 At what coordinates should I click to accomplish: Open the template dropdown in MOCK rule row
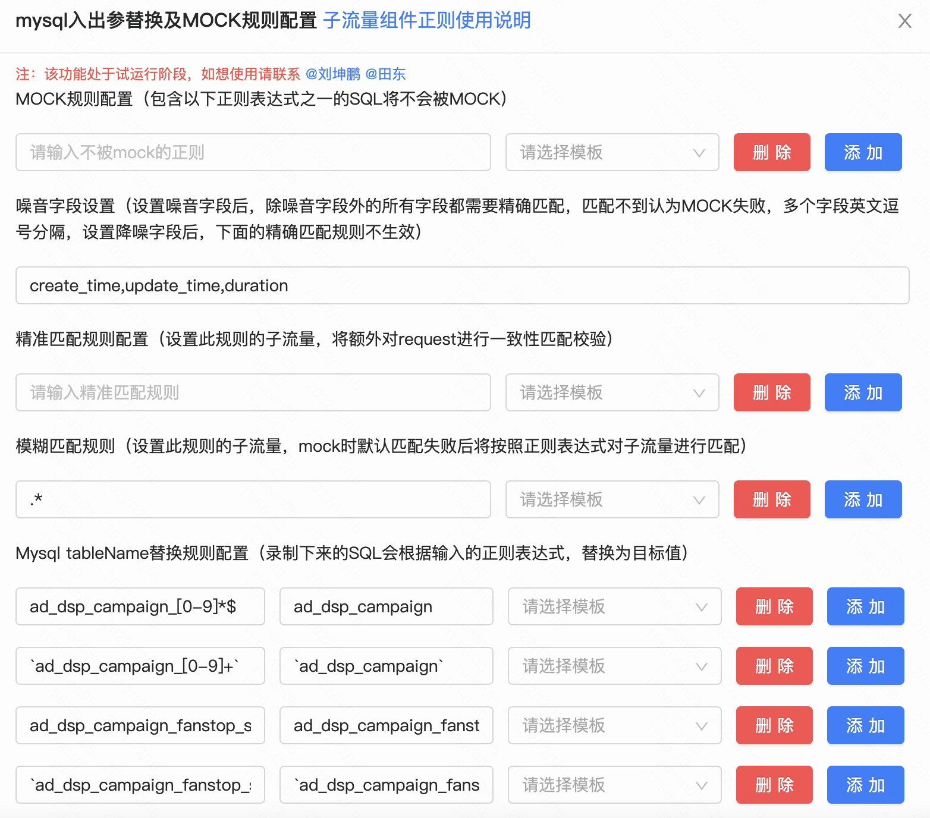612,152
